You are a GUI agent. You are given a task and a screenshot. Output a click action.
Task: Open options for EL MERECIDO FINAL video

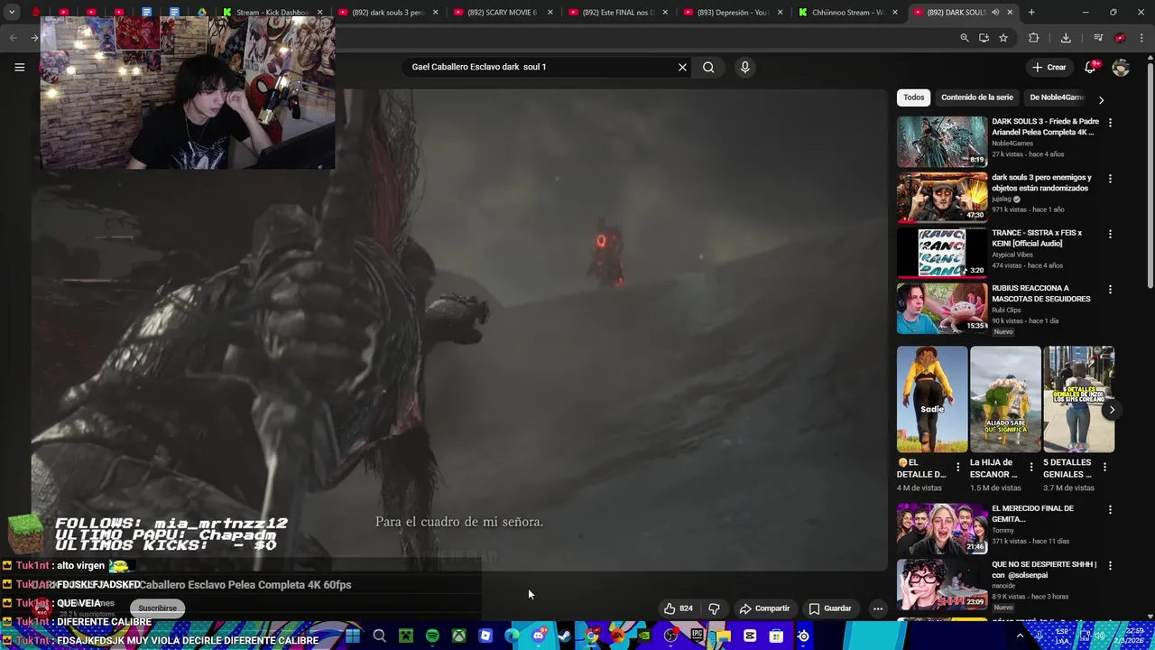coord(1110,510)
